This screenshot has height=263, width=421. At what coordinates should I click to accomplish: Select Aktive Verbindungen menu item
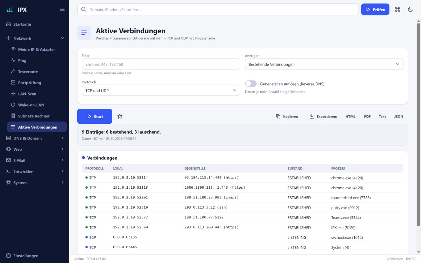[37, 127]
